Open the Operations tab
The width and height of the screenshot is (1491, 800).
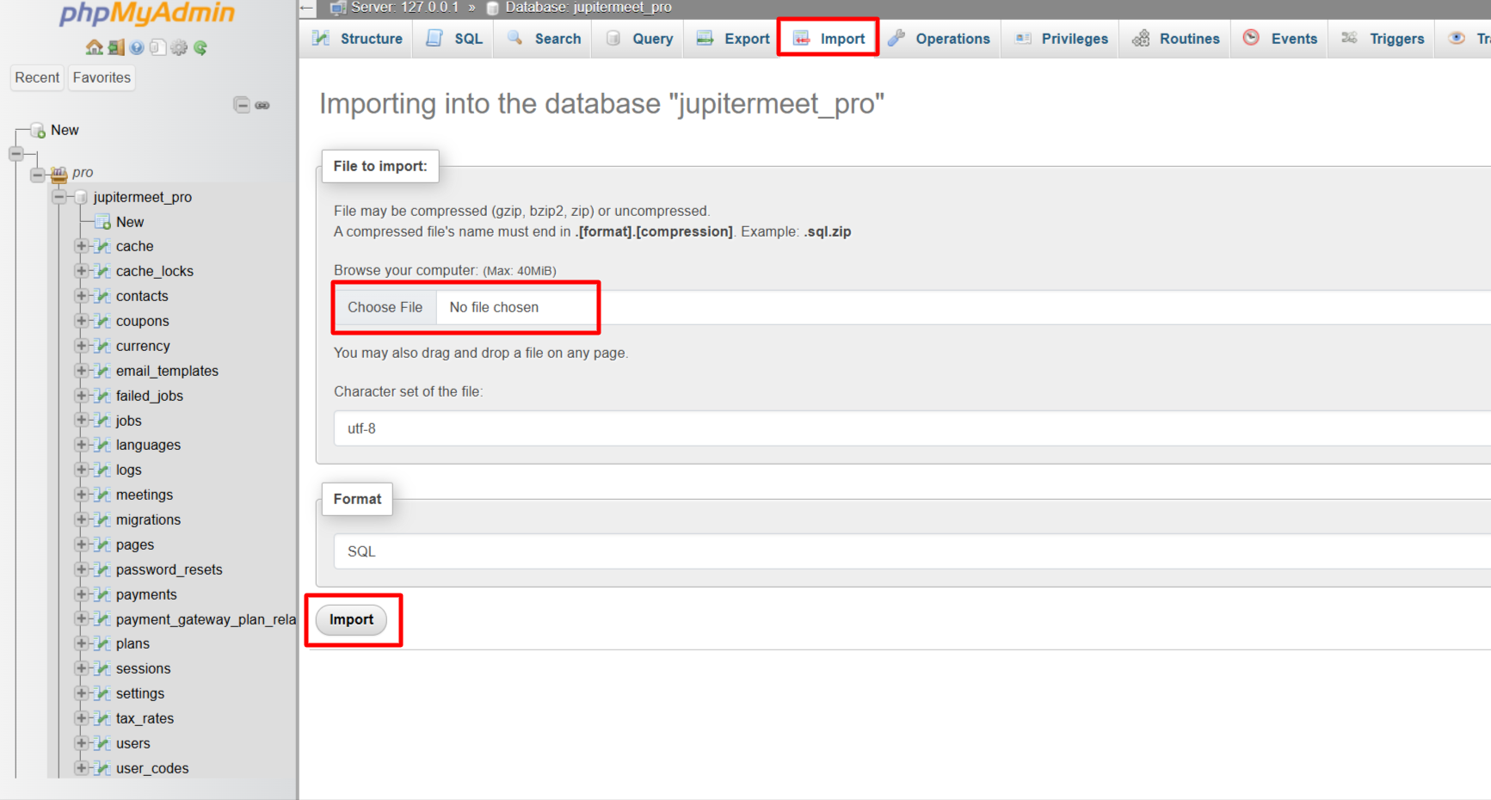(940, 39)
